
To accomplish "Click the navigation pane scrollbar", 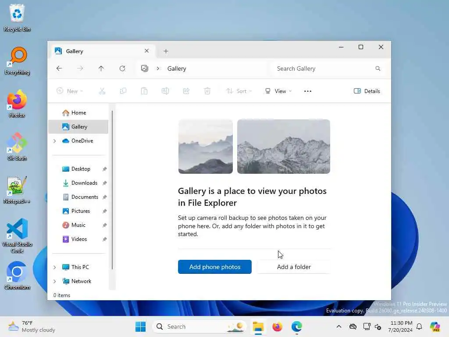I will point(112,190).
